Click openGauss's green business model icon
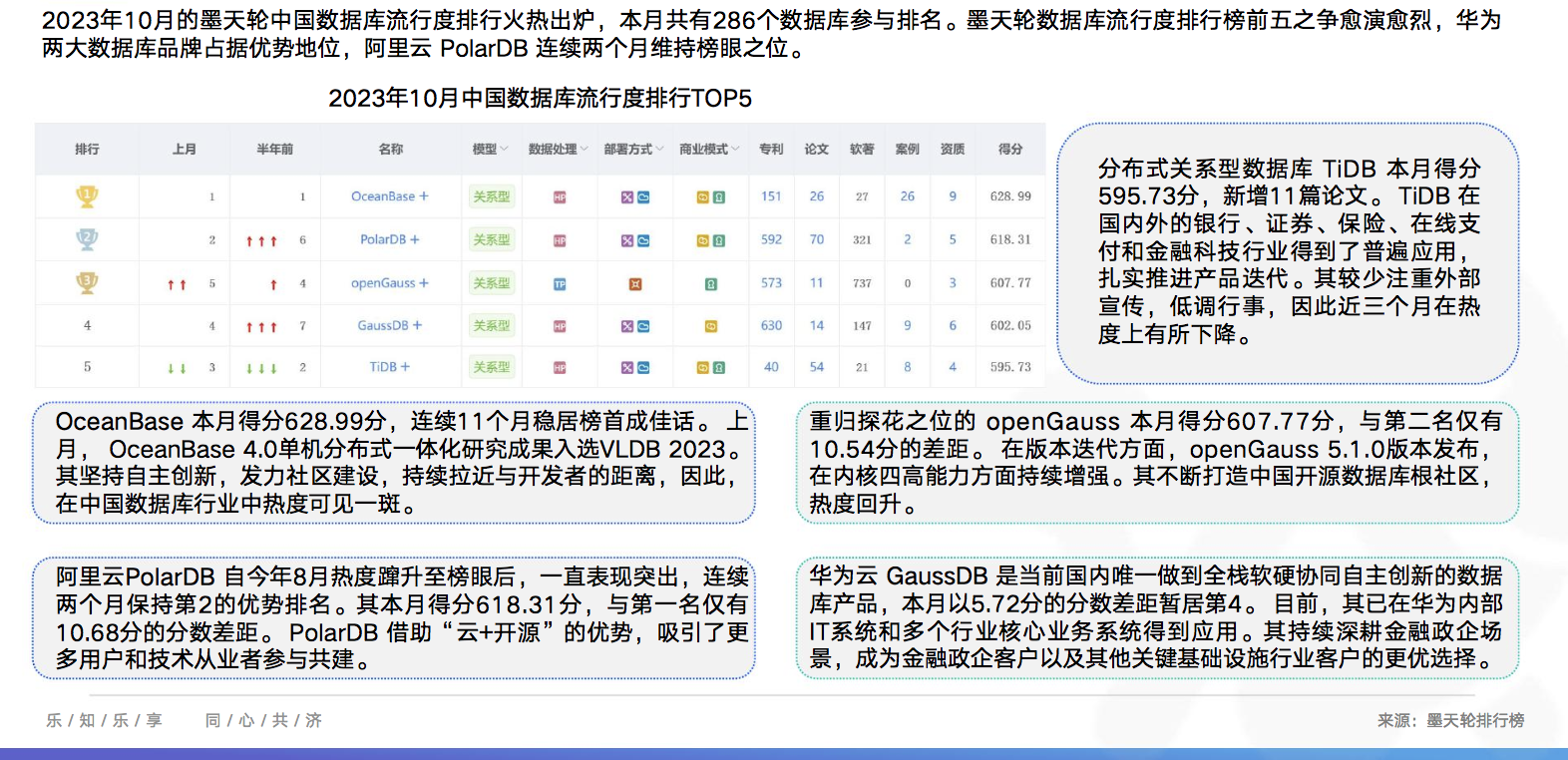The height and width of the screenshot is (760, 1568). click(x=711, y=284)
